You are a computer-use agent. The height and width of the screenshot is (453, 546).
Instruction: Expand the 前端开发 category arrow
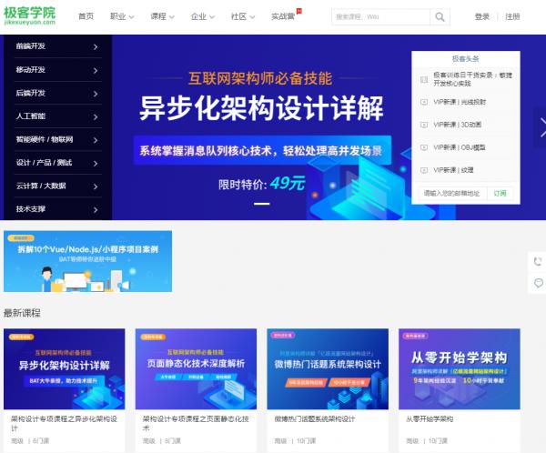click(x=95, y=45)
